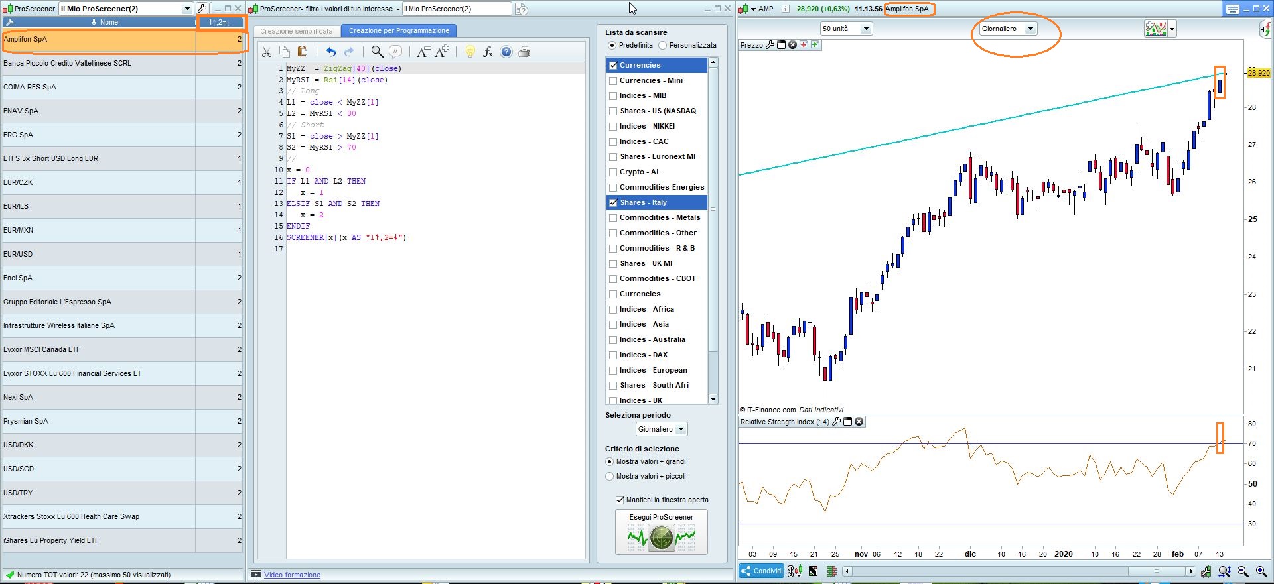The image size is (1274, 584).
Task: Open the lightbulb code hints
Action: point(470,52)
